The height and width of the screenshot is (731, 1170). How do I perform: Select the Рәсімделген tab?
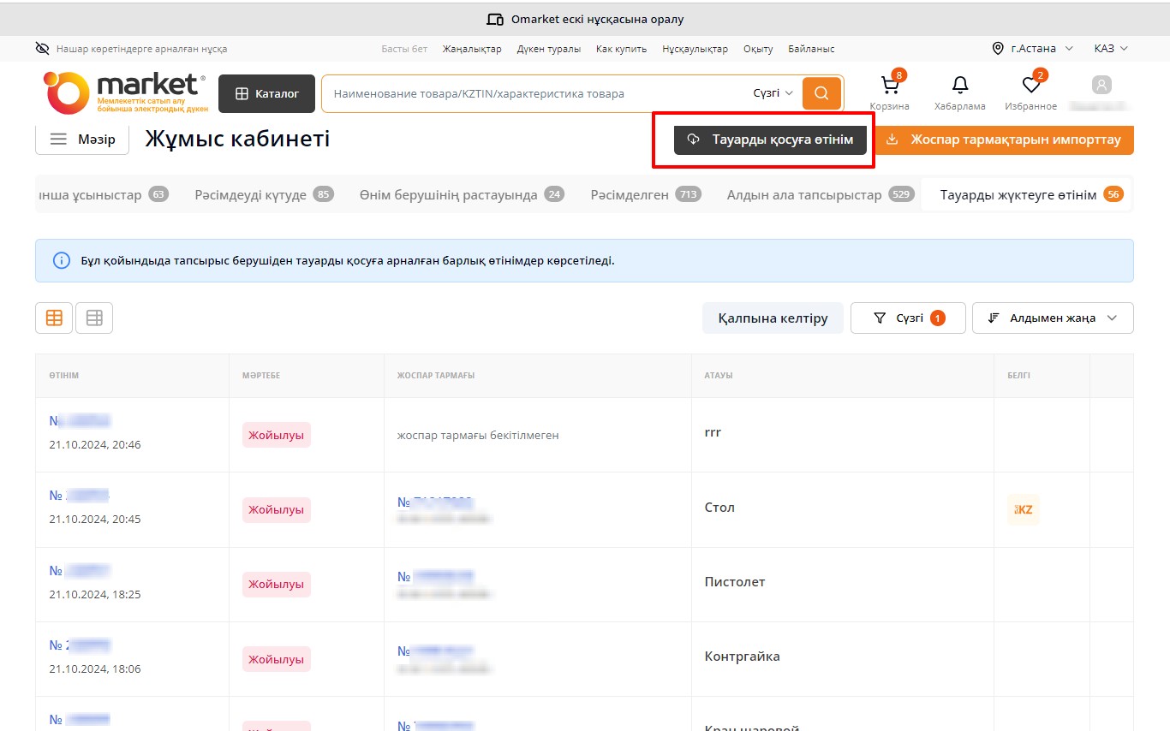tap(645, 195)
